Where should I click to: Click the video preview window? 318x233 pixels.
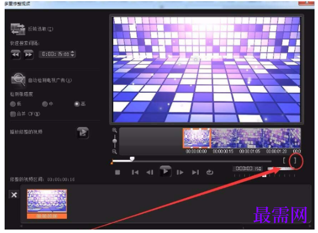[207, 69]
